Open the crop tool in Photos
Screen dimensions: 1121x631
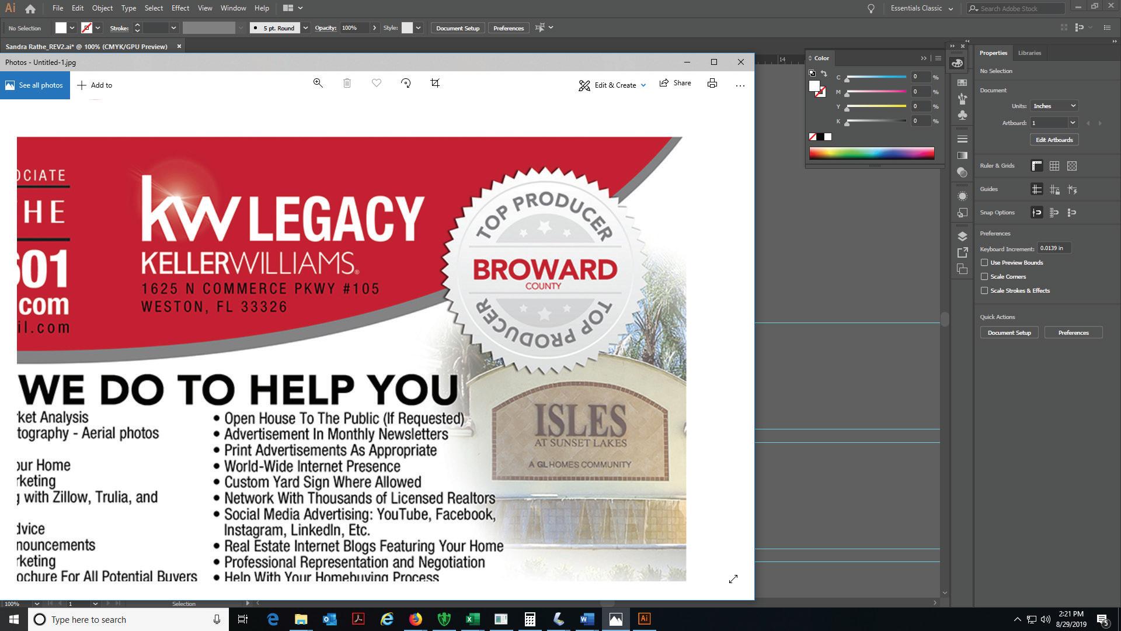click(x=435, y=83)
